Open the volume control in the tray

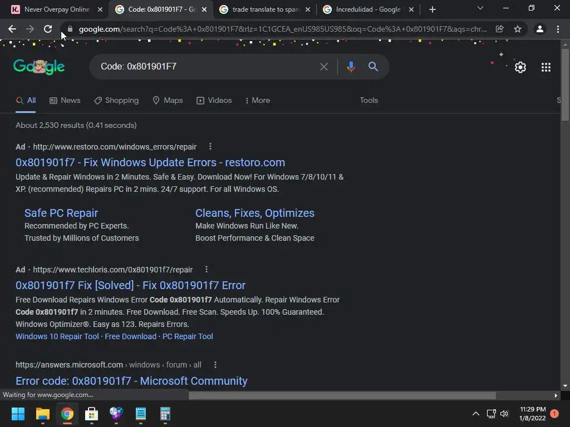(504, 414)
